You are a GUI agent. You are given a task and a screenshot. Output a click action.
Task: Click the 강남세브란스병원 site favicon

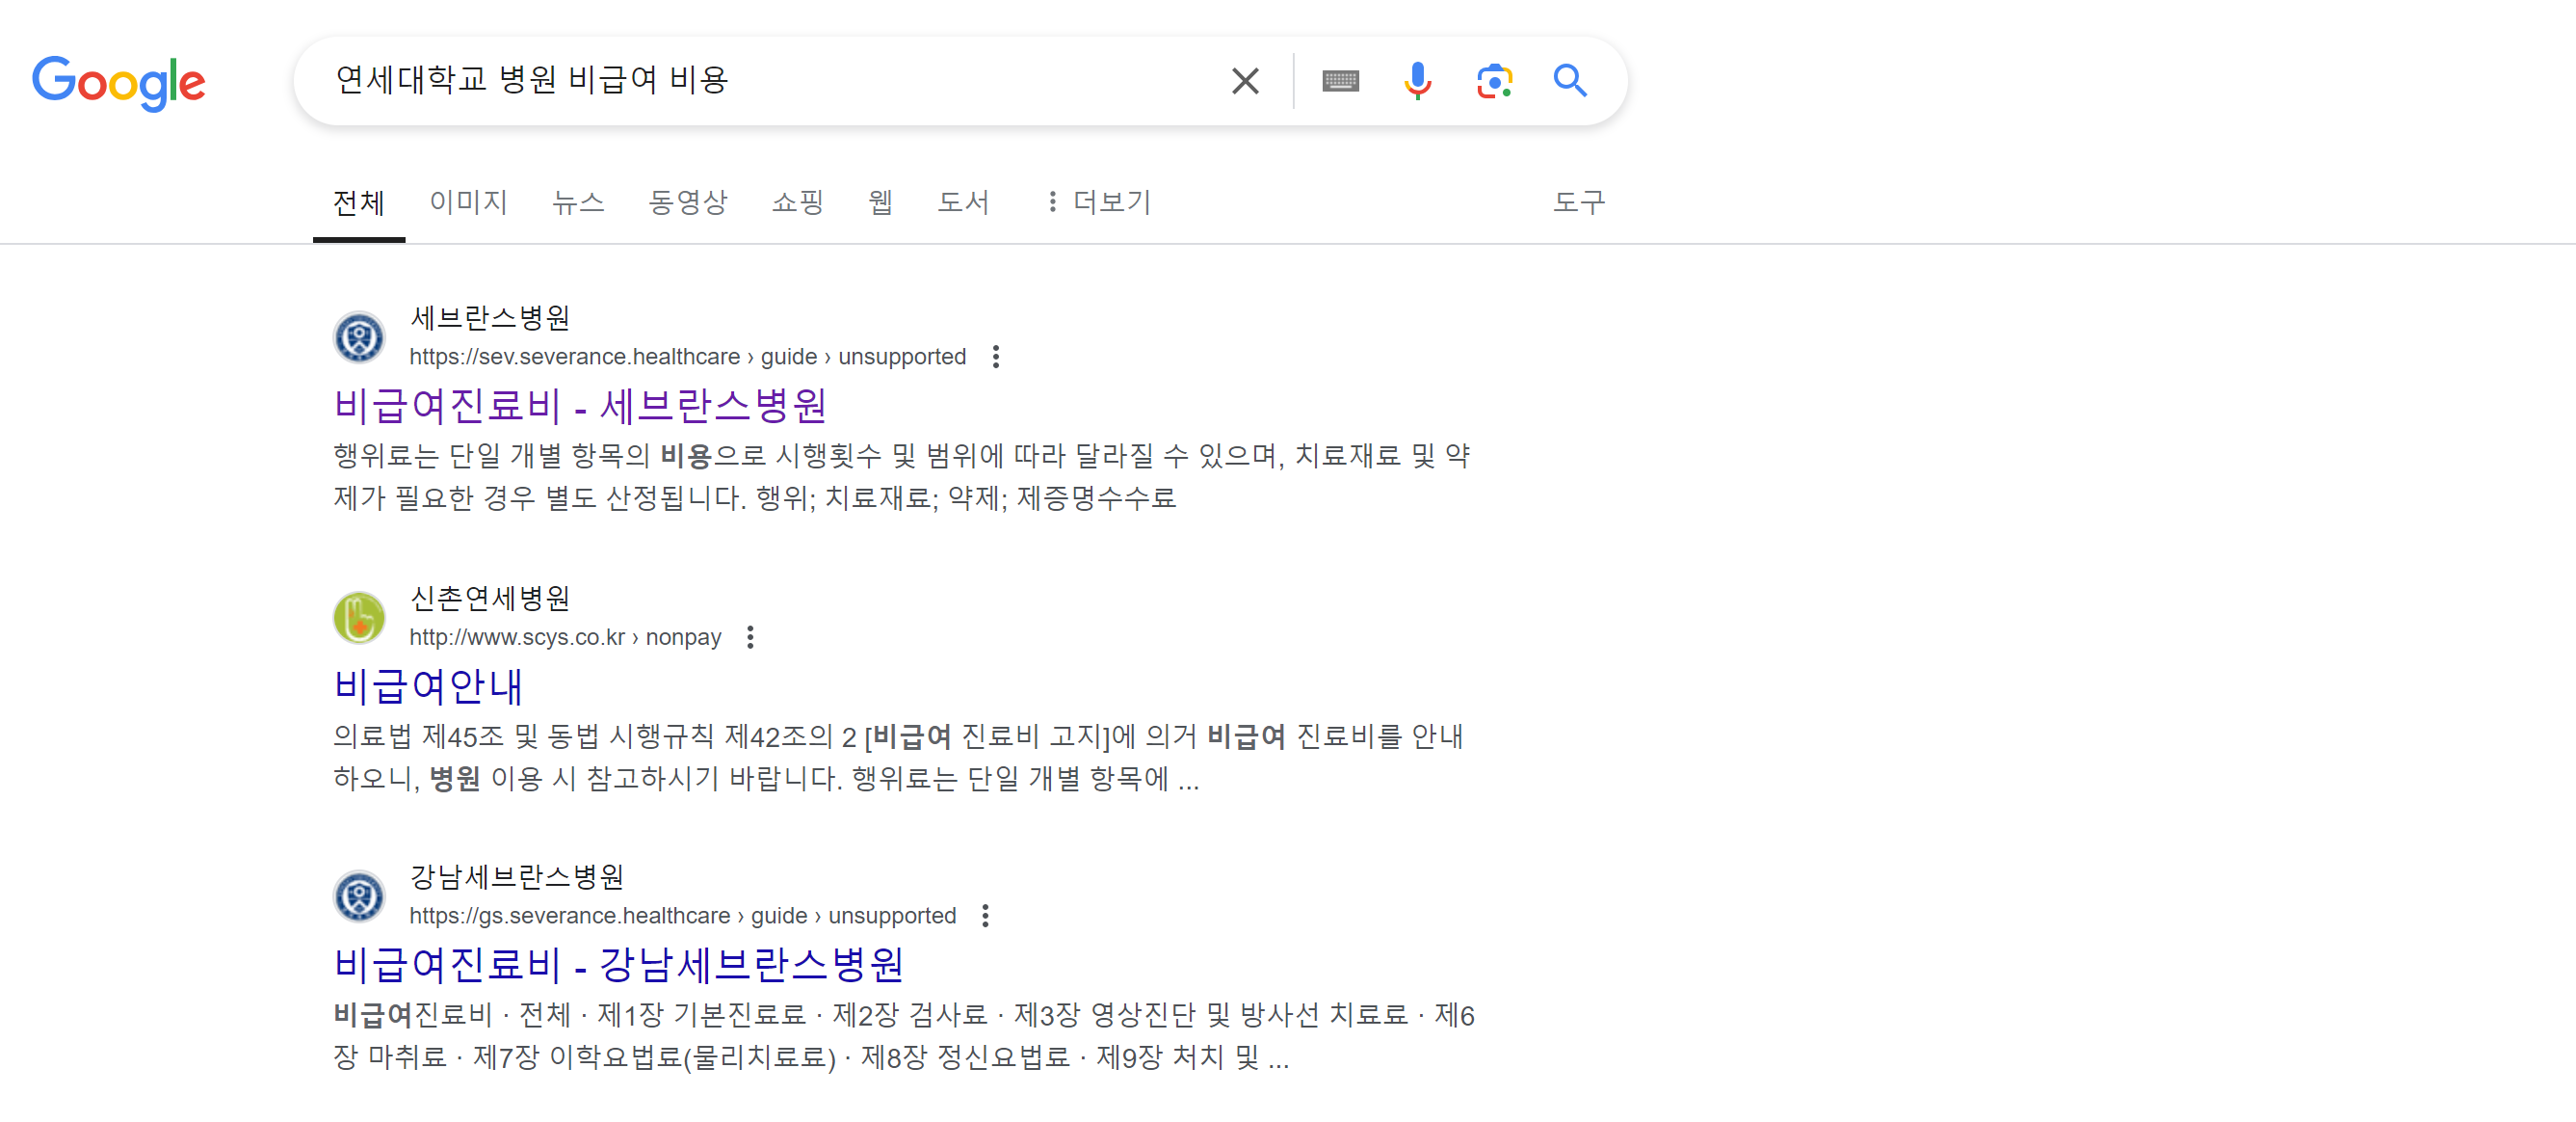pos(359,896)
